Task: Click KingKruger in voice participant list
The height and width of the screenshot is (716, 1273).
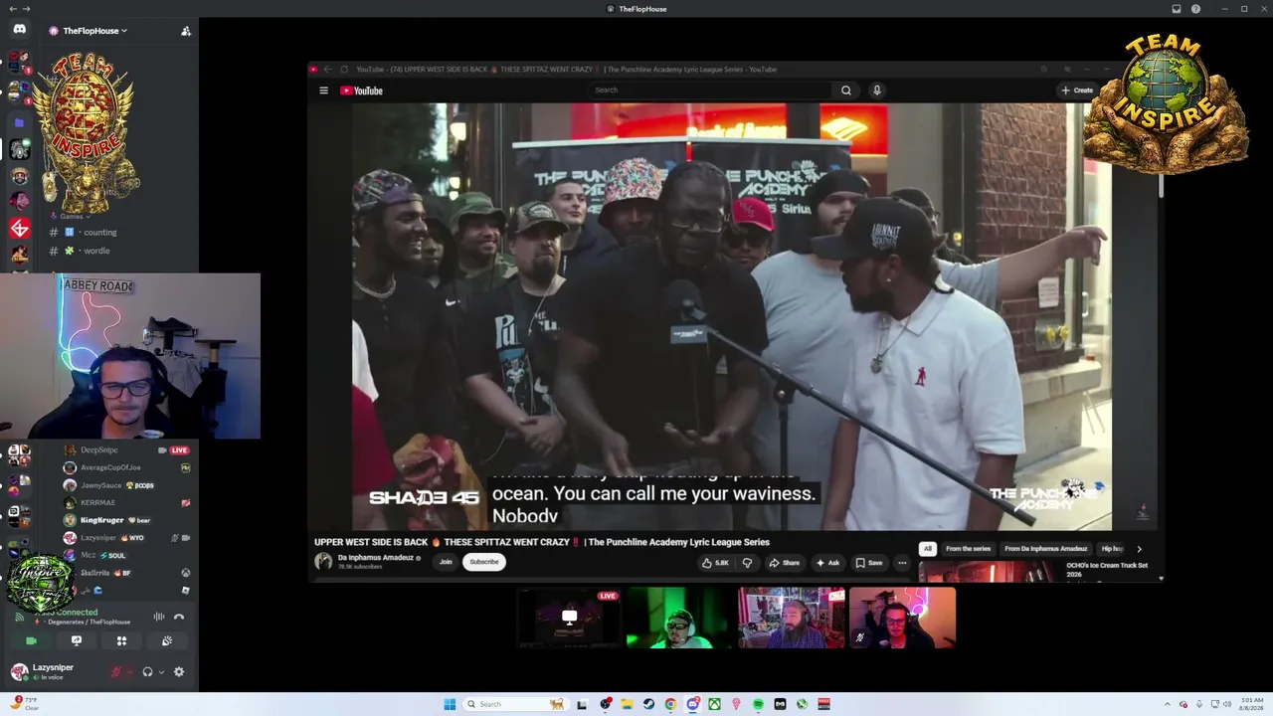Action: point(101,520)
